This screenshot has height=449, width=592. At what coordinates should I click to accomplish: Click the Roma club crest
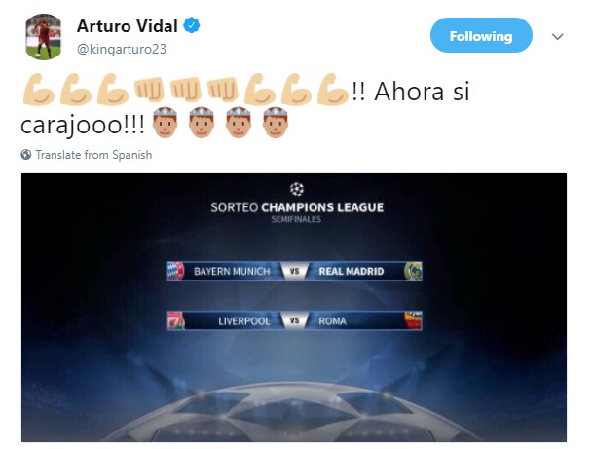pos(413,320)
